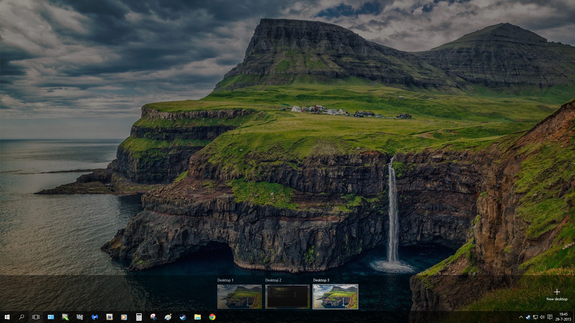Launch the Snipping Tool from taskbar
Screen dimensions: 575x323
pos(153,317)
